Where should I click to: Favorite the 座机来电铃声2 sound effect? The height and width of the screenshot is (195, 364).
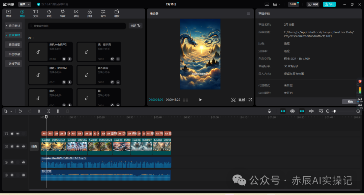point(64,59)
